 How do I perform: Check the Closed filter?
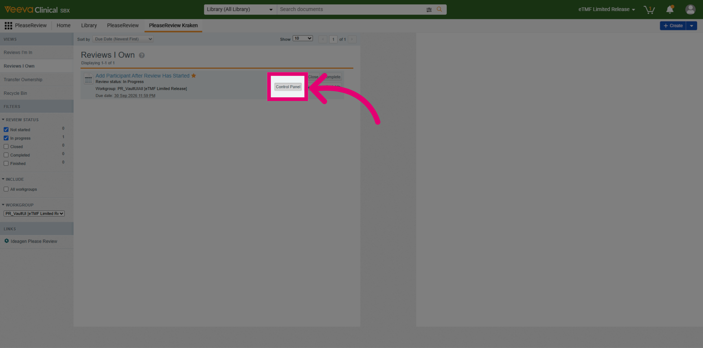point(6,146)
